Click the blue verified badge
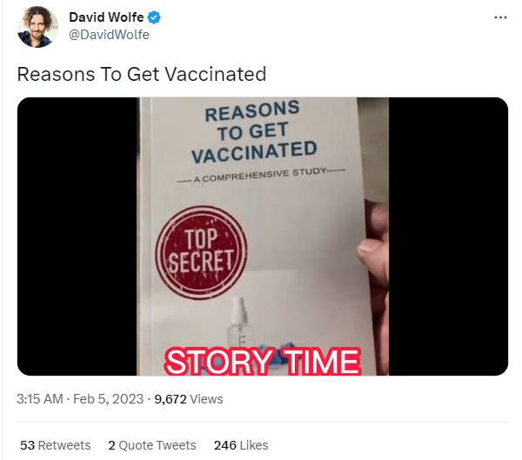 [x=154, y=17]
